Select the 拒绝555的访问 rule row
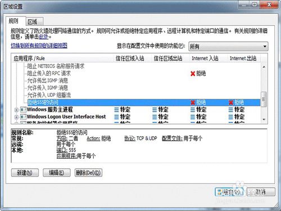Screen dimensions: 281x211 click(x=144, y=102)
